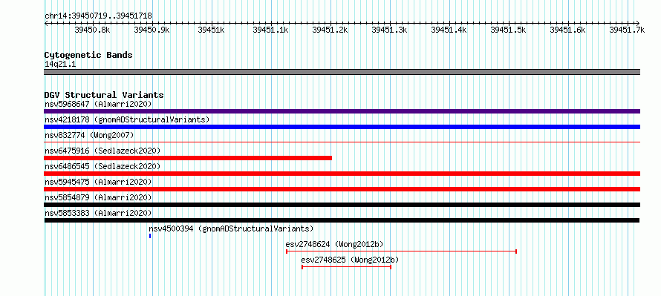Select the dark purple nsv5968647 variant bar
The image size is (661, 296).
click(342, 111)
